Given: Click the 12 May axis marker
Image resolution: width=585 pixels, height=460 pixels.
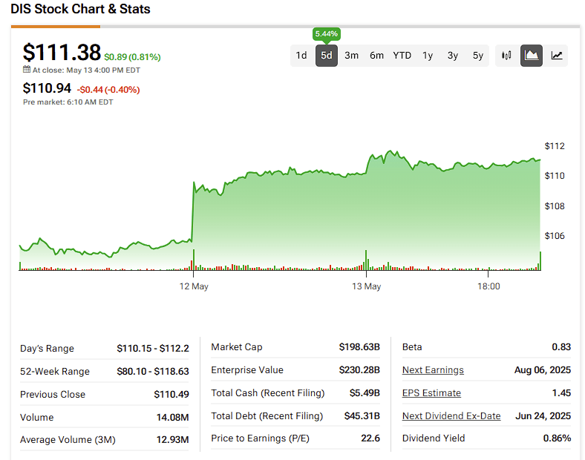Looking at the screenshot, I should (x=194, y=286).
